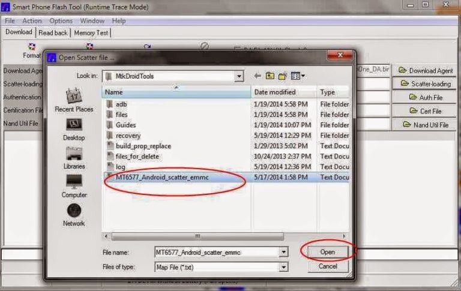The image size is (461, 291).
Task: Open Recent Places in the sidebar
Action: pyautogui.click(x=74, y=100)
